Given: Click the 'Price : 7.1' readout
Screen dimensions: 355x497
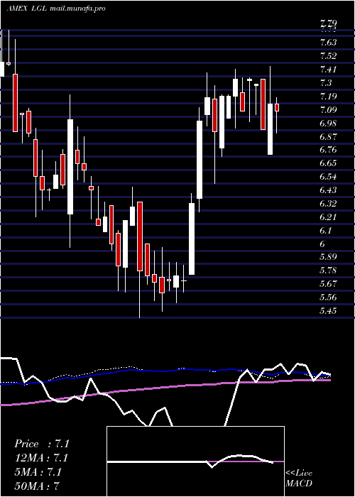Looking at the screenshot, I should (42, 444).
